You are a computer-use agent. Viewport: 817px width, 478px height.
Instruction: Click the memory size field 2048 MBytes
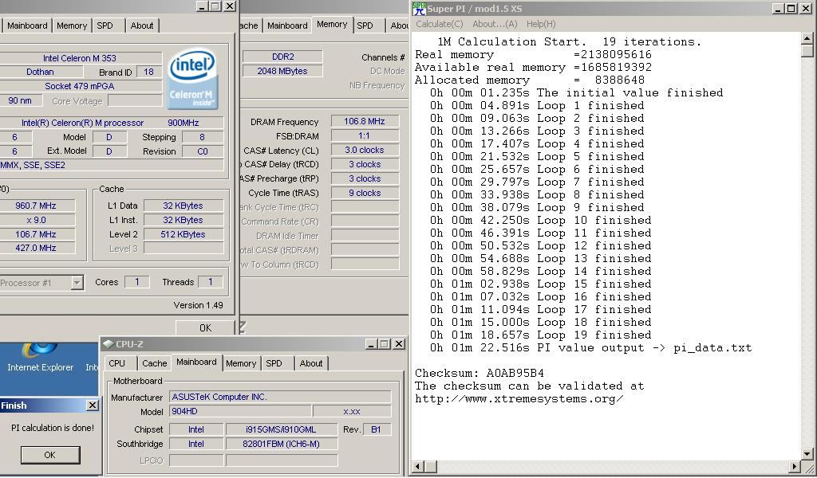[x=282, y=71]
